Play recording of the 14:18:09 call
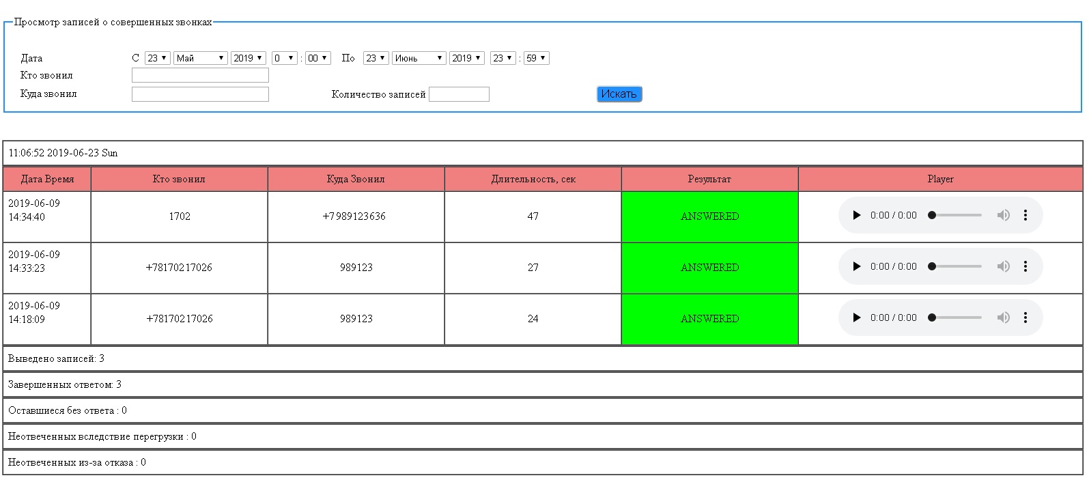The width and height of the screenshot is (1089, 495). [856, 318]
